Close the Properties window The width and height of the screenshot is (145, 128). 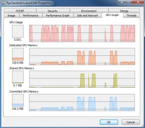138,2
